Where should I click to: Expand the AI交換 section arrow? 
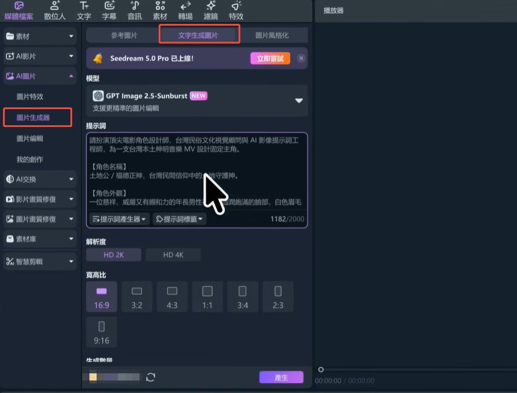pos(71,179)
